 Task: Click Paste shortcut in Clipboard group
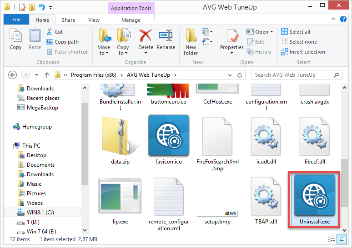(67, 52)
